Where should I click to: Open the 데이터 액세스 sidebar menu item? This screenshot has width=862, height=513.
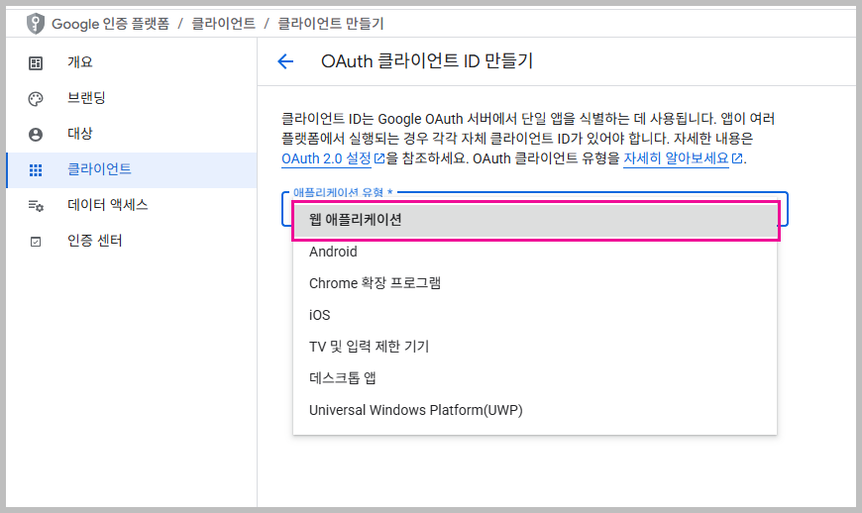click(107, 206)
